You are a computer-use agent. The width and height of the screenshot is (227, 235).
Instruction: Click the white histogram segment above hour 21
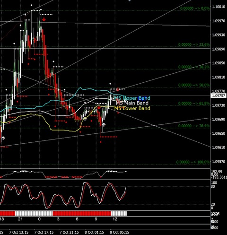[x=34, y=214]
